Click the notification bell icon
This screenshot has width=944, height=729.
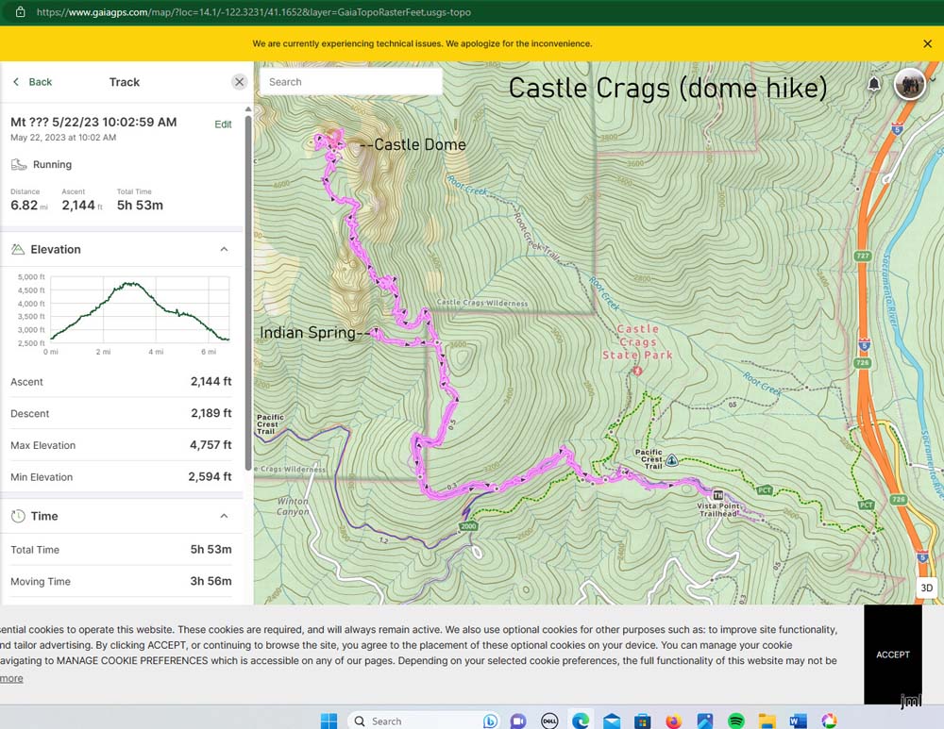[x=874, y=85]
